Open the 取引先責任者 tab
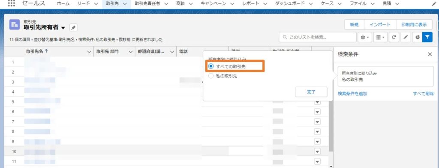 [147, 3]
